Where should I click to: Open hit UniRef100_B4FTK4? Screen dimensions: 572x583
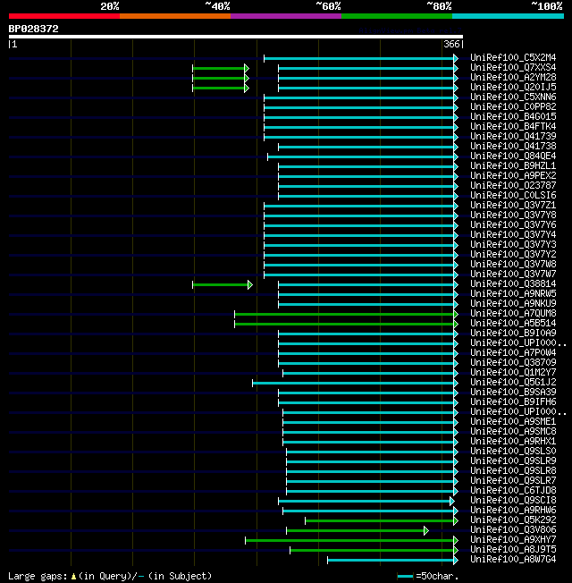click(513, 126)
